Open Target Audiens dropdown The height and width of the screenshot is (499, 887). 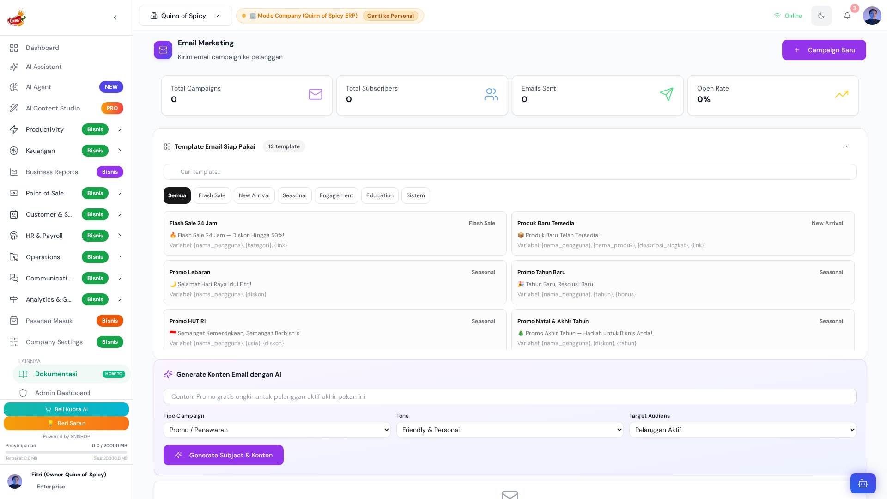click(742, 430)
